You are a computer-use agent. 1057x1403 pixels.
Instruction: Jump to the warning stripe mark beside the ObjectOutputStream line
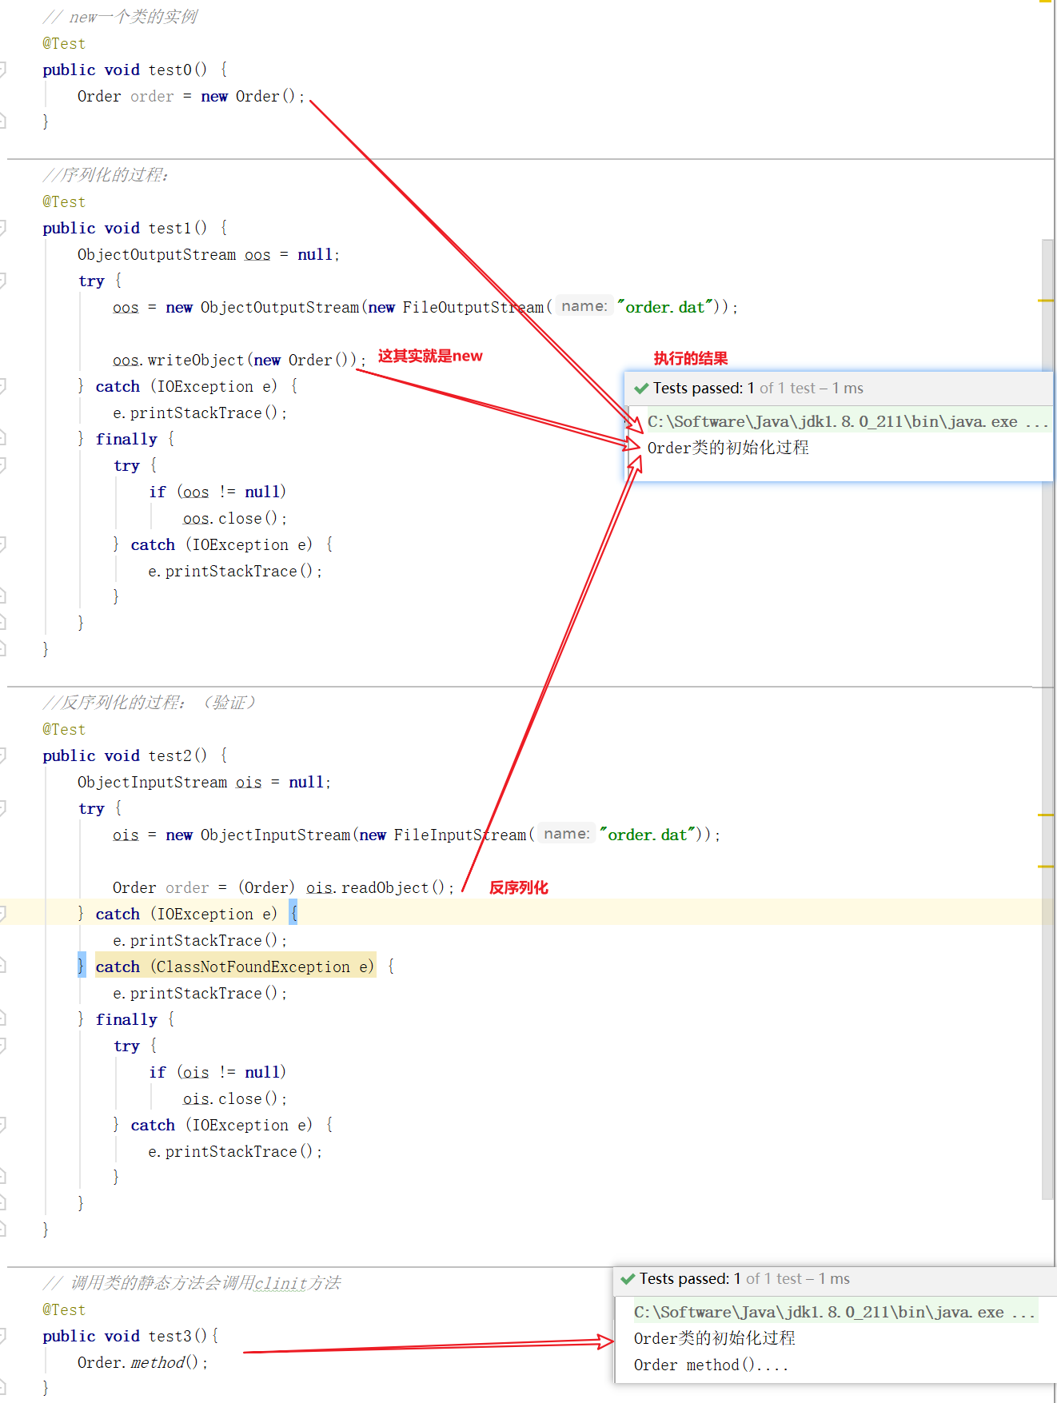[x=1045, y=301]
